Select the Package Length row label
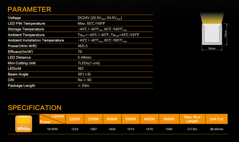Image resolution: width=239 pixels, height=142 pixels. (x=21, y=86)
